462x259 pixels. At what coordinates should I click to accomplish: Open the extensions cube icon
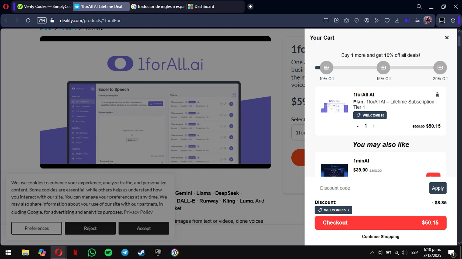(x=453, y=21)
